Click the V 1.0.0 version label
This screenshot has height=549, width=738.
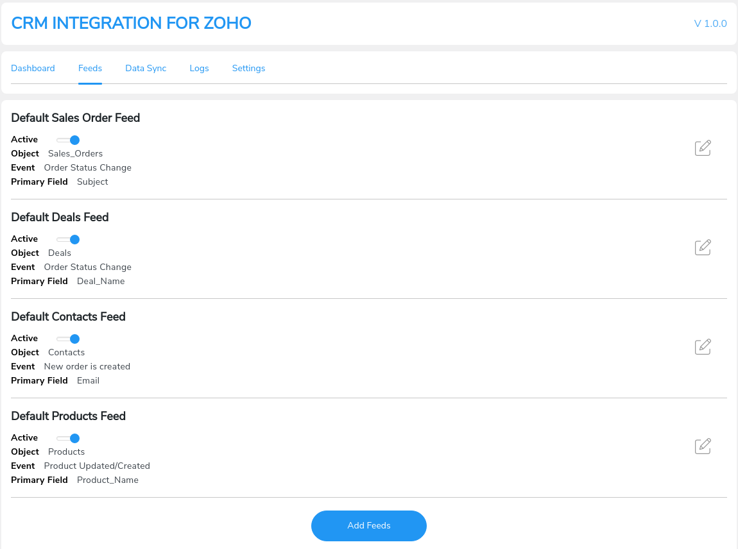(710, 24)
